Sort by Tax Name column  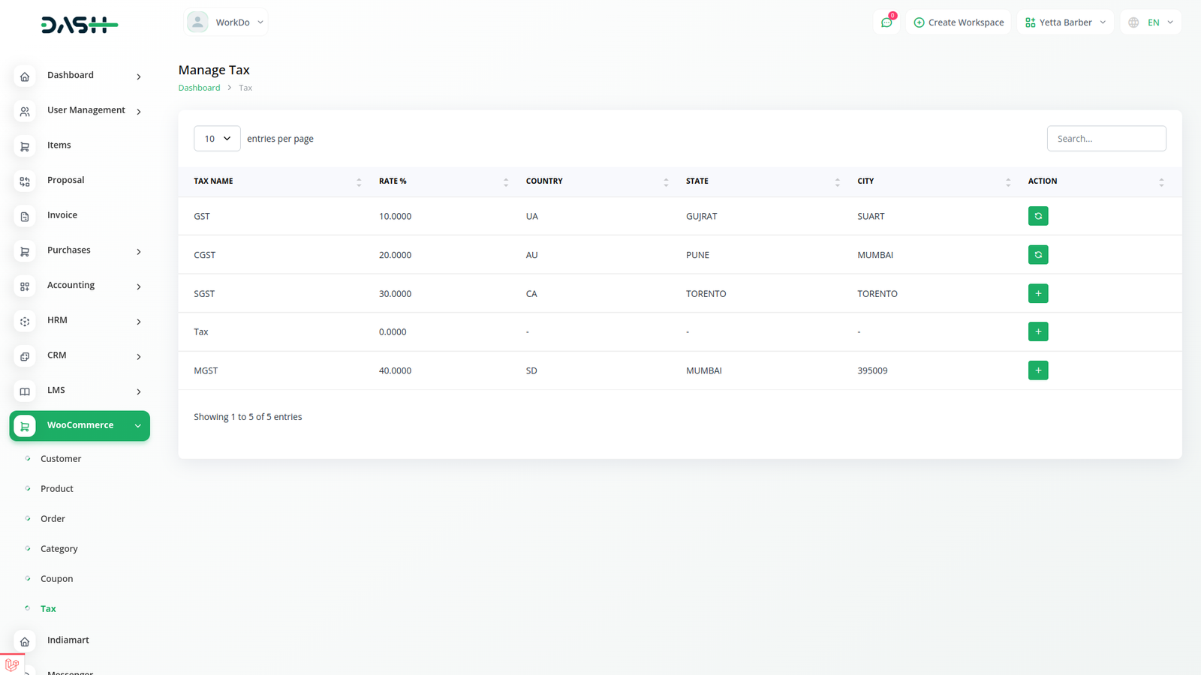click(x=278, y=181)
